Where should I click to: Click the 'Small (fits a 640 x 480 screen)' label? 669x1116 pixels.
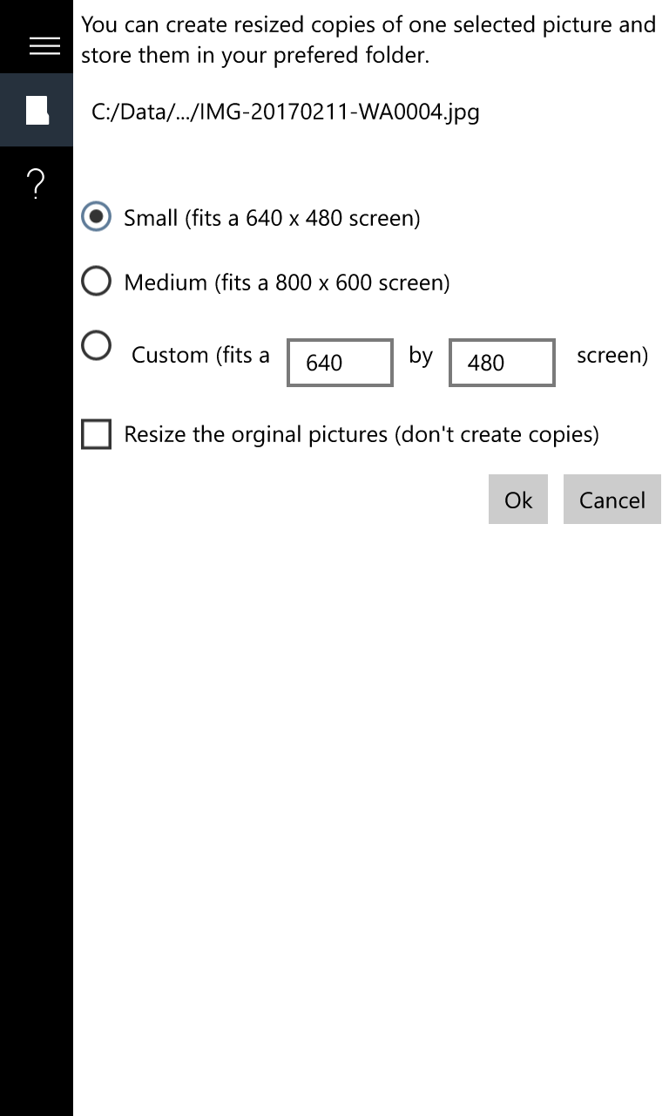272,218
